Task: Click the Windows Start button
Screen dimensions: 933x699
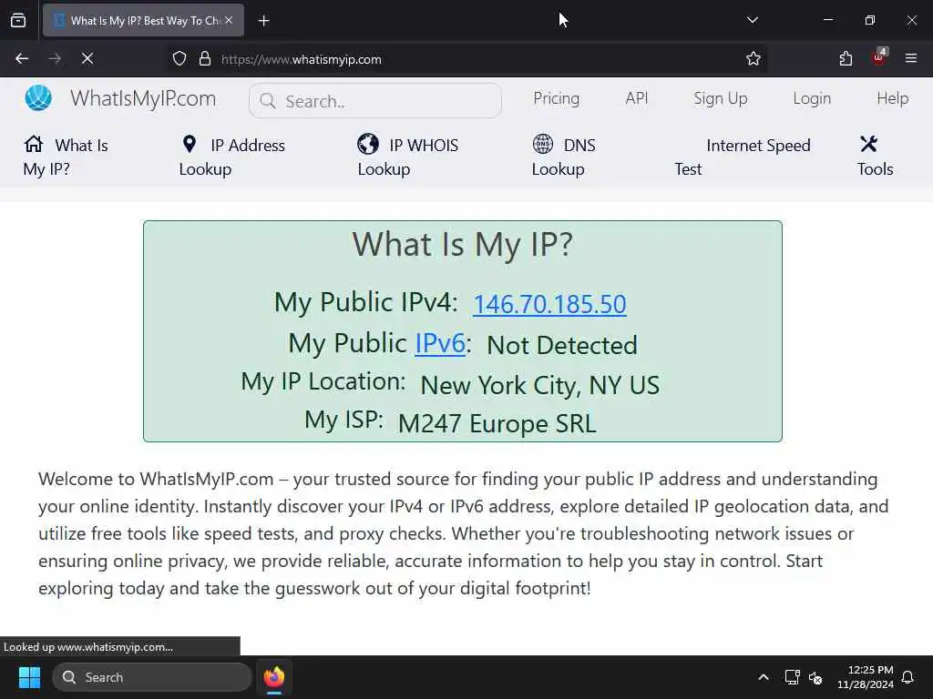Action: coord(29,677)
